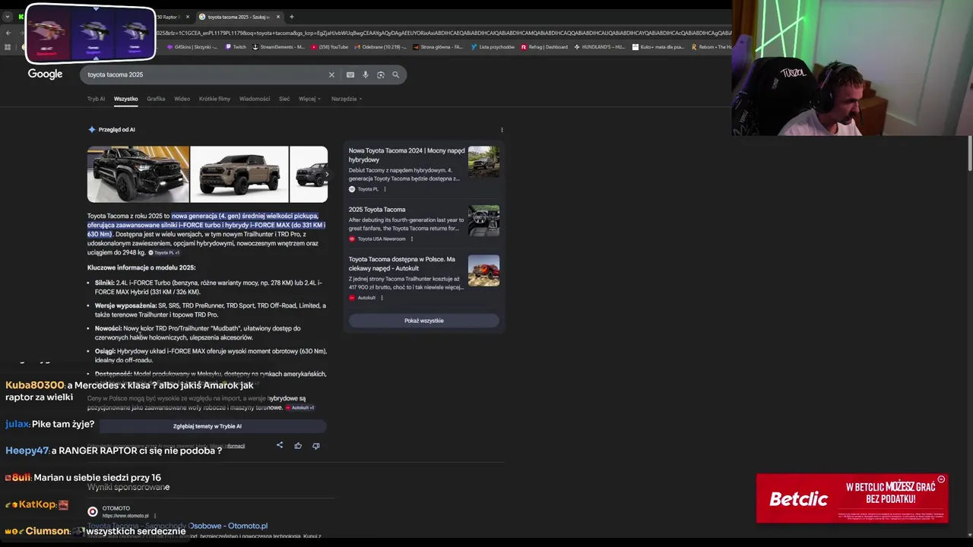Open three-dot menu beside Autokult source
Image resolution: width=973 pixels, height=547 pixels.
pos(382,298)
